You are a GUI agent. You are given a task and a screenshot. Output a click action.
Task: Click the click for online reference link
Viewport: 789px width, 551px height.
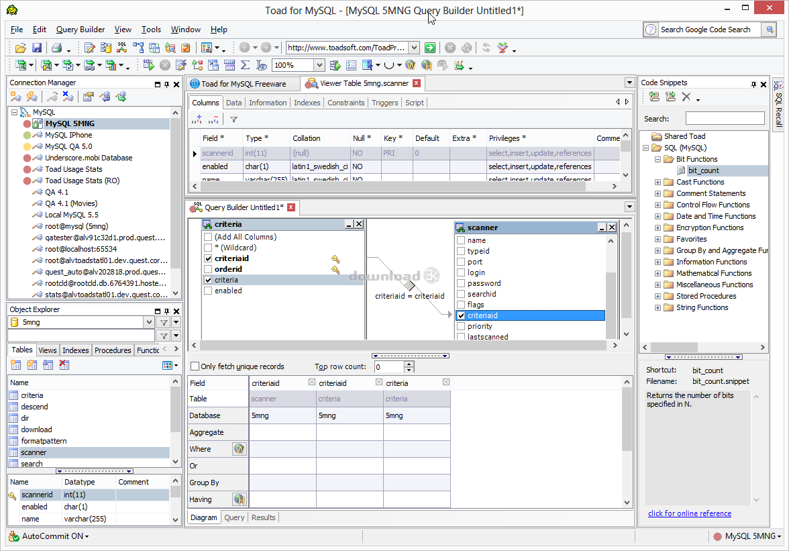(689, 513)
